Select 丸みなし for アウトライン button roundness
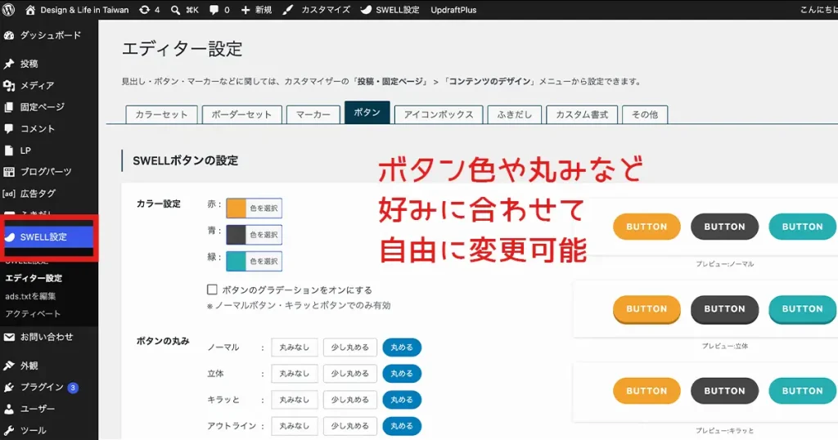The width and height of the screenshot is (838, 440). click(x=295, y=425)
